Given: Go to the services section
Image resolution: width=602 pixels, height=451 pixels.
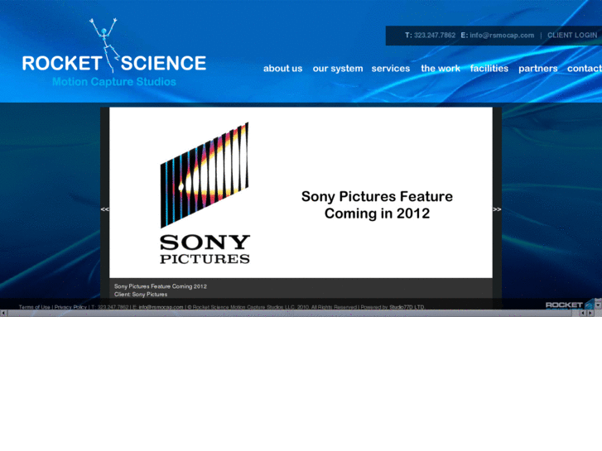Looking at the screenshot, I should point(391,69).
